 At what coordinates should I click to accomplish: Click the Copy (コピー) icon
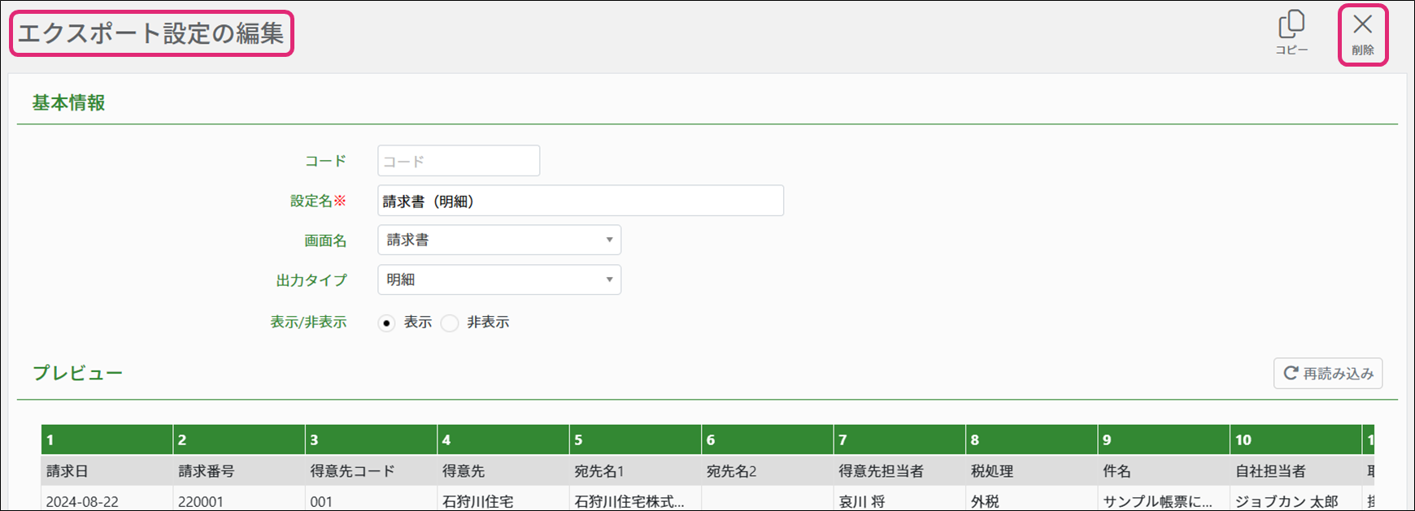click(1291, 25)
